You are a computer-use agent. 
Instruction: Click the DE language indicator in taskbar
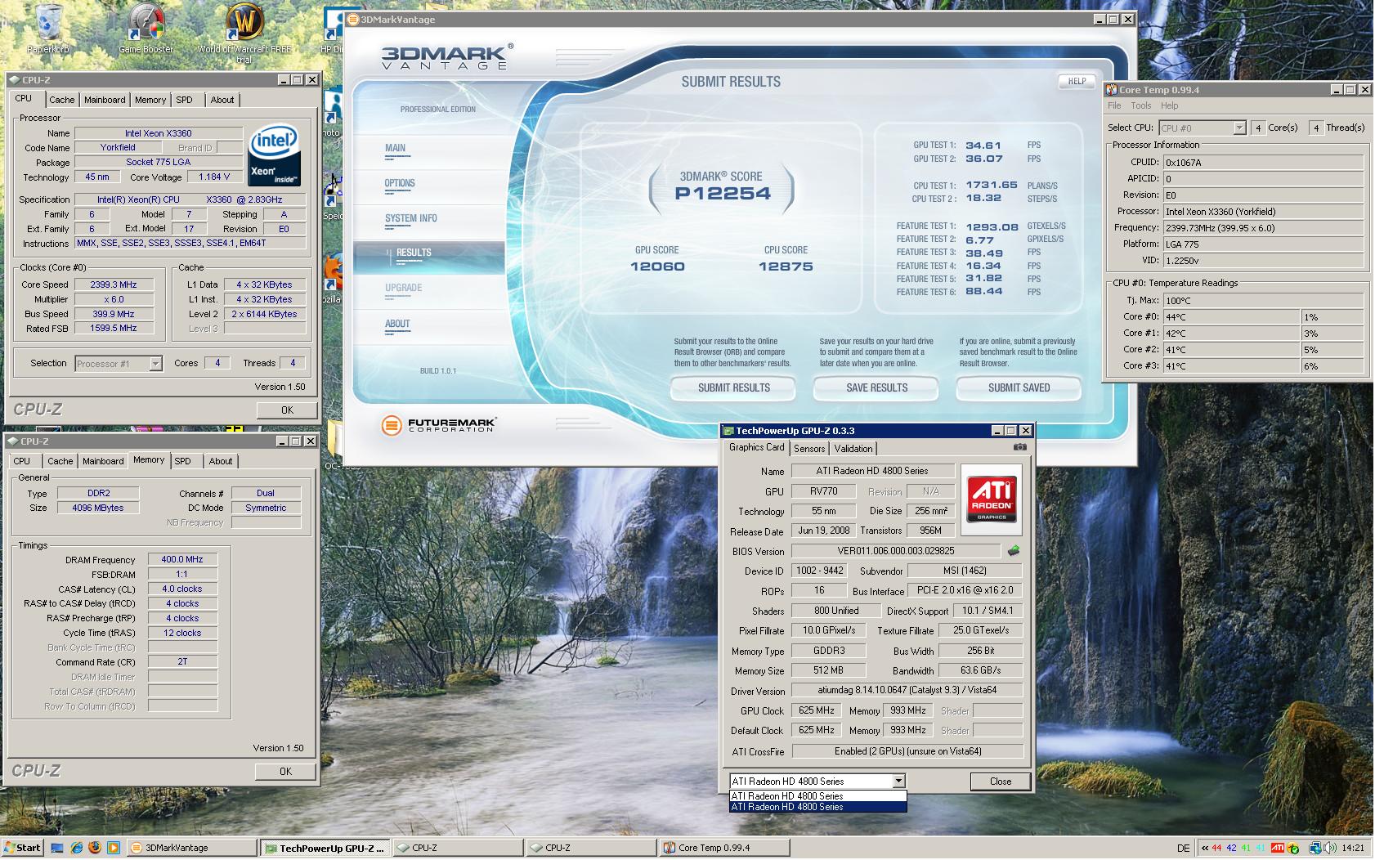pos(1183,848)
